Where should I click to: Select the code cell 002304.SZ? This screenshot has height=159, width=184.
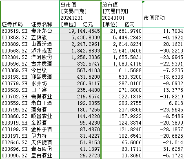pyautogui.click(x=15, y=57)
